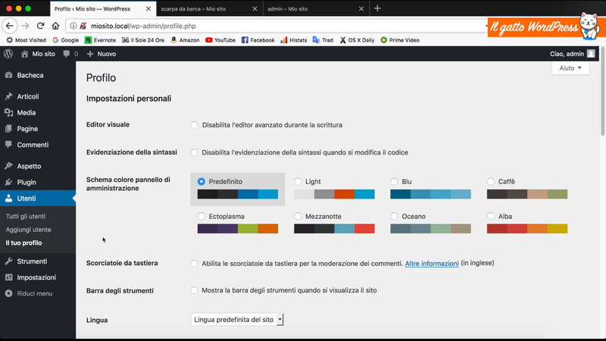Viewport: 606px width, 341px height.
Task: Expand the Aiuto help panel
Action: click(570, 68)
